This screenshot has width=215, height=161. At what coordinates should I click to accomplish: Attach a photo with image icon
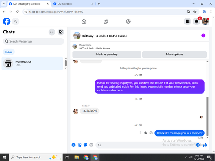click(80, 145)
